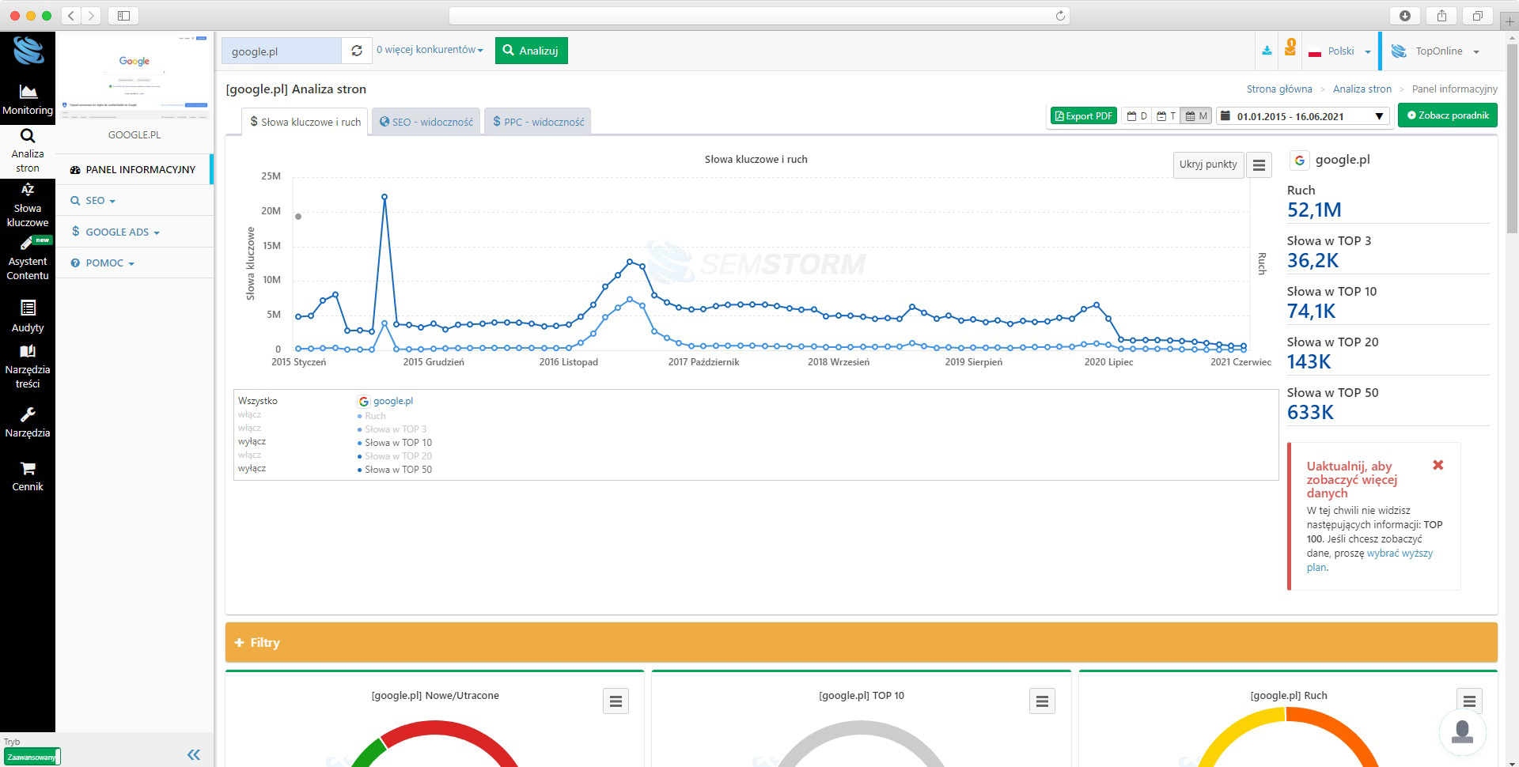Open Audyty in the sidebar
The width and height of the screenshot is (1519, 767).
(x=28, y=316)
